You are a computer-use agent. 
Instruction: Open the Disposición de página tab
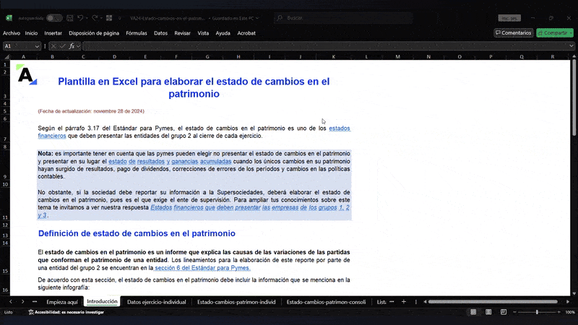(94, 32)
